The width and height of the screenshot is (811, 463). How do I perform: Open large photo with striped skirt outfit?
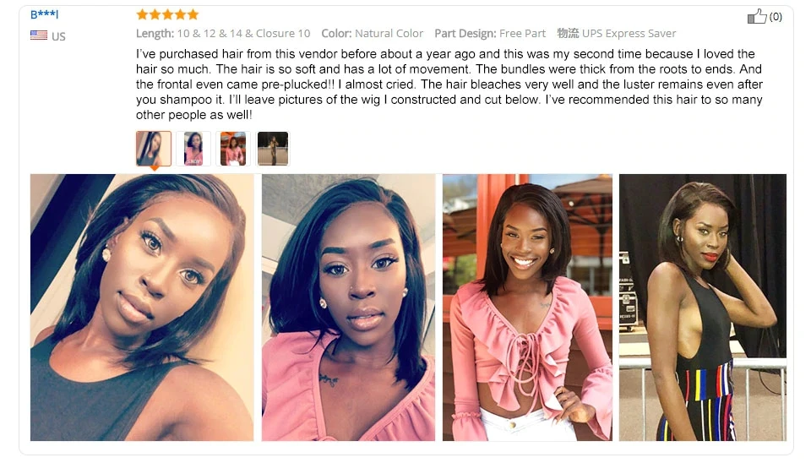[x=703, y=308]
